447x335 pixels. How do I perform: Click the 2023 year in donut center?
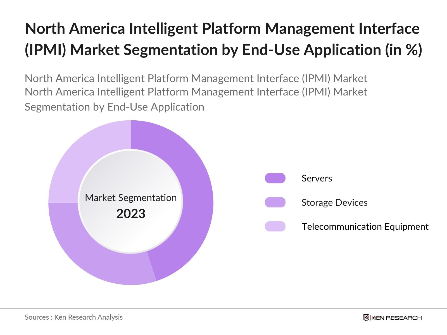(x=131, y=214)
